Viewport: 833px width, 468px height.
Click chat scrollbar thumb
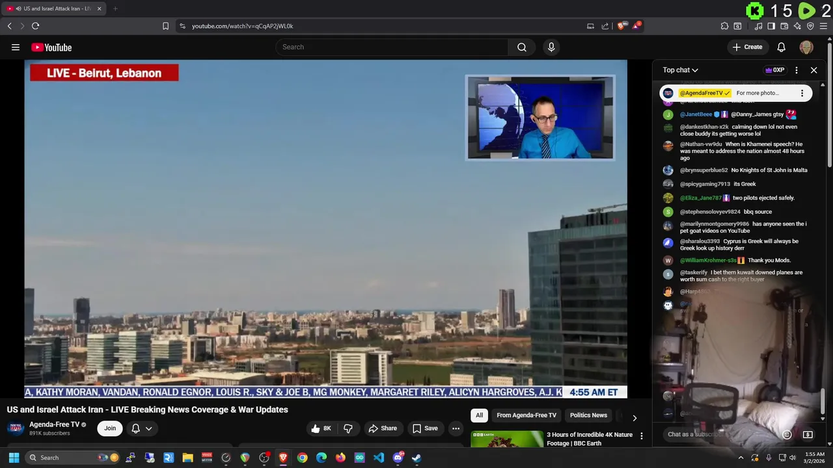coord(823,401)
